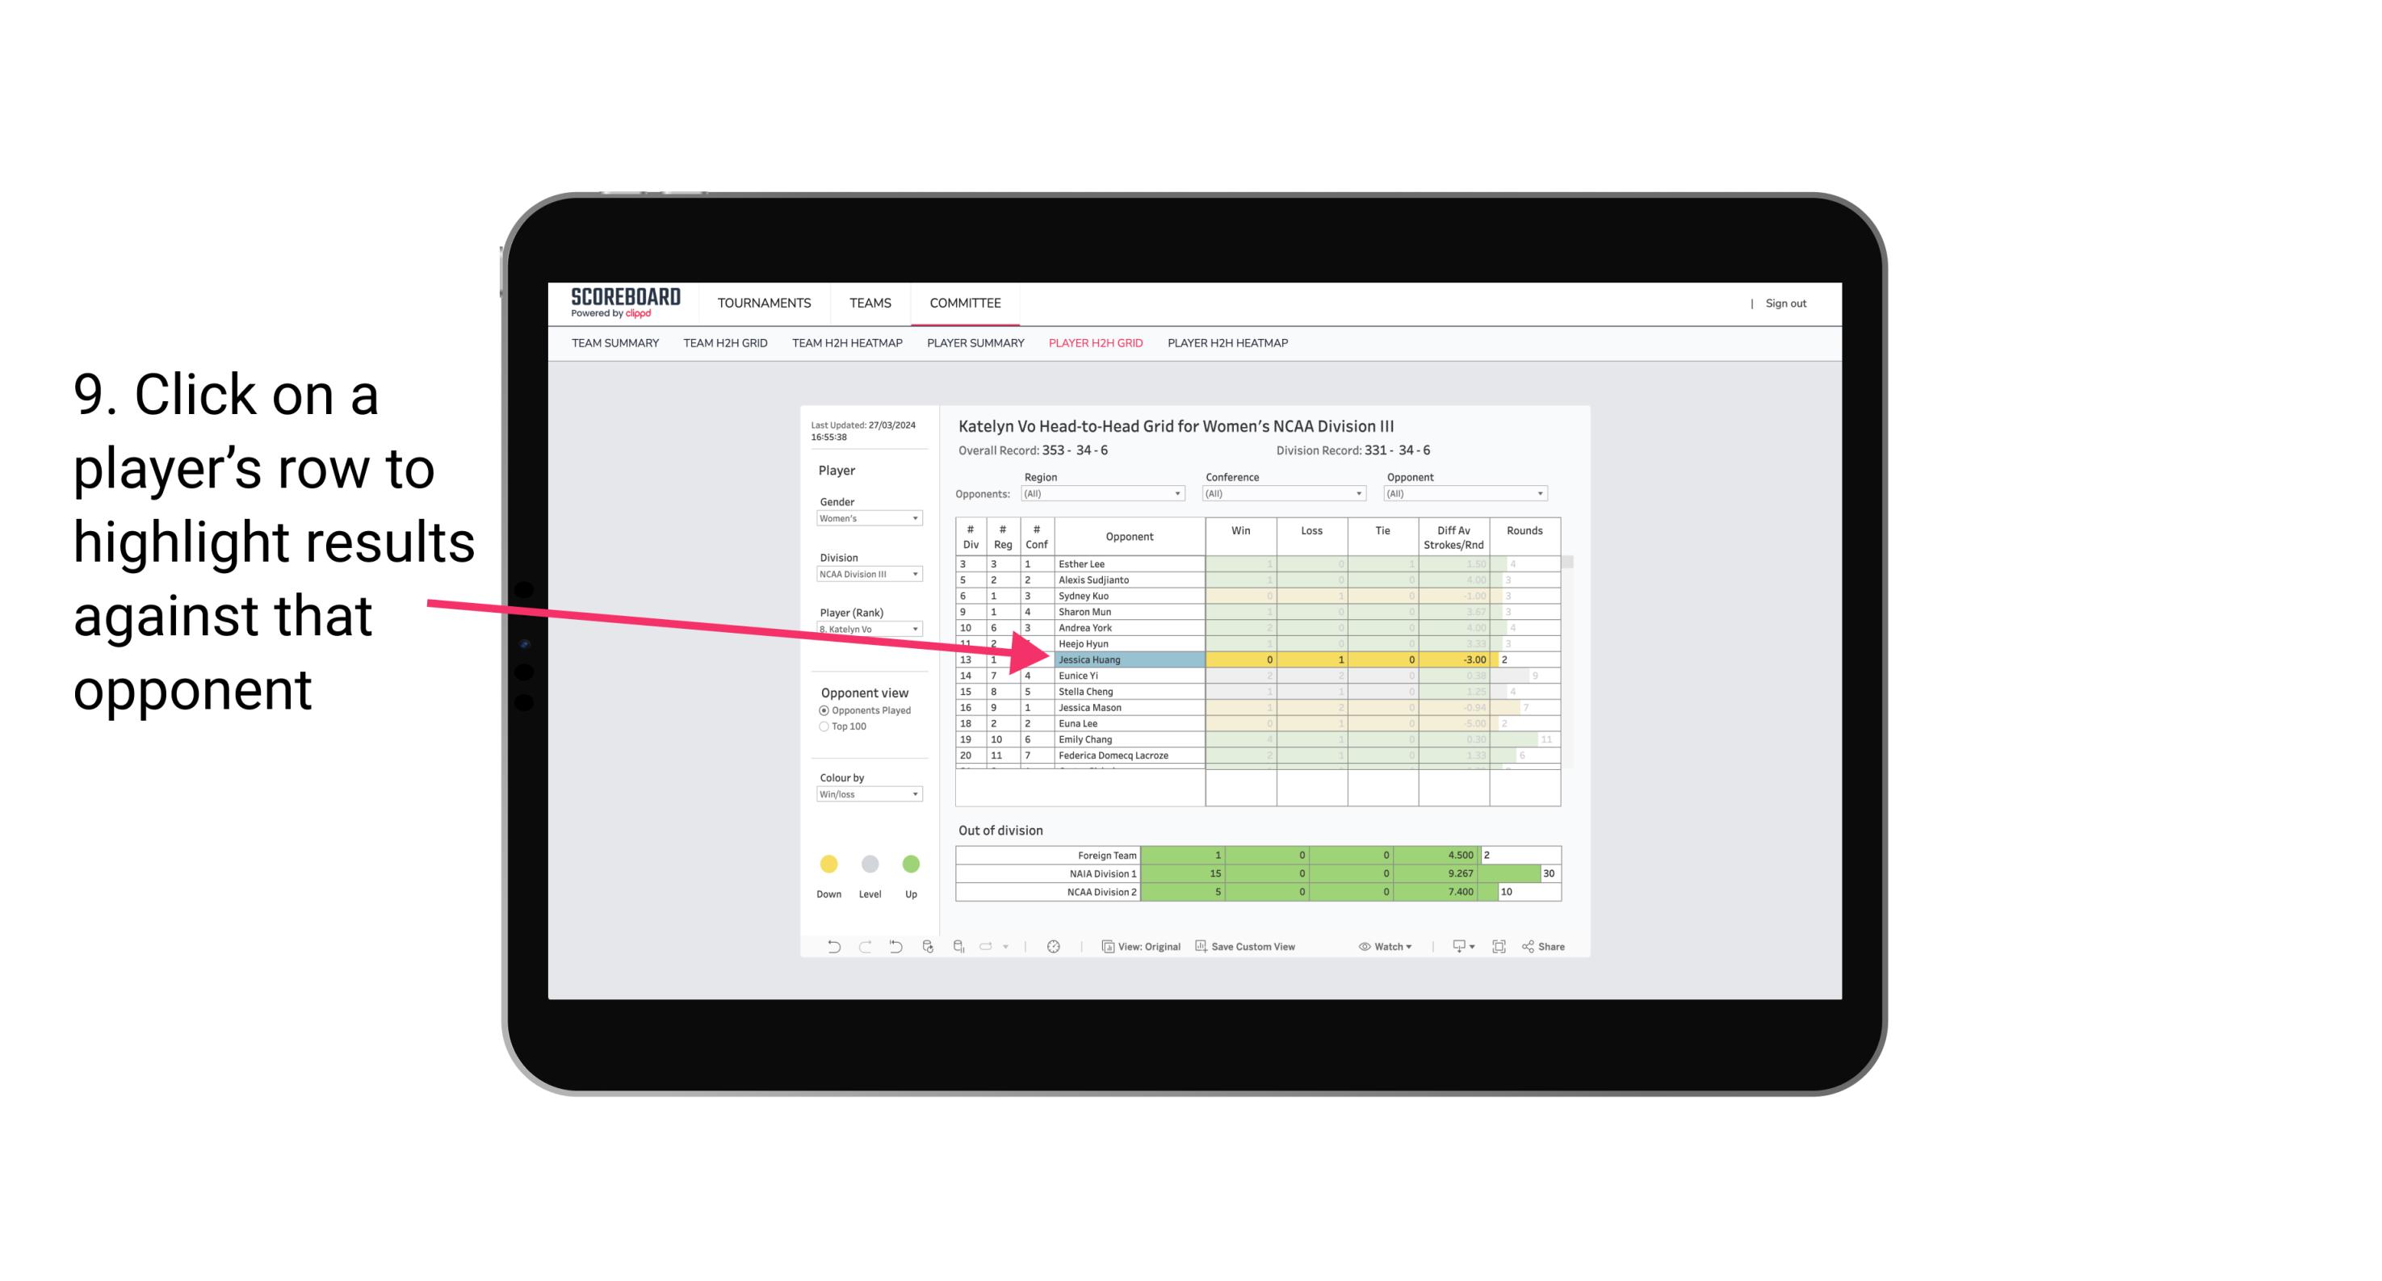Click Share button to share dashboard
2382x1281 pixels.
[1550, 948]
